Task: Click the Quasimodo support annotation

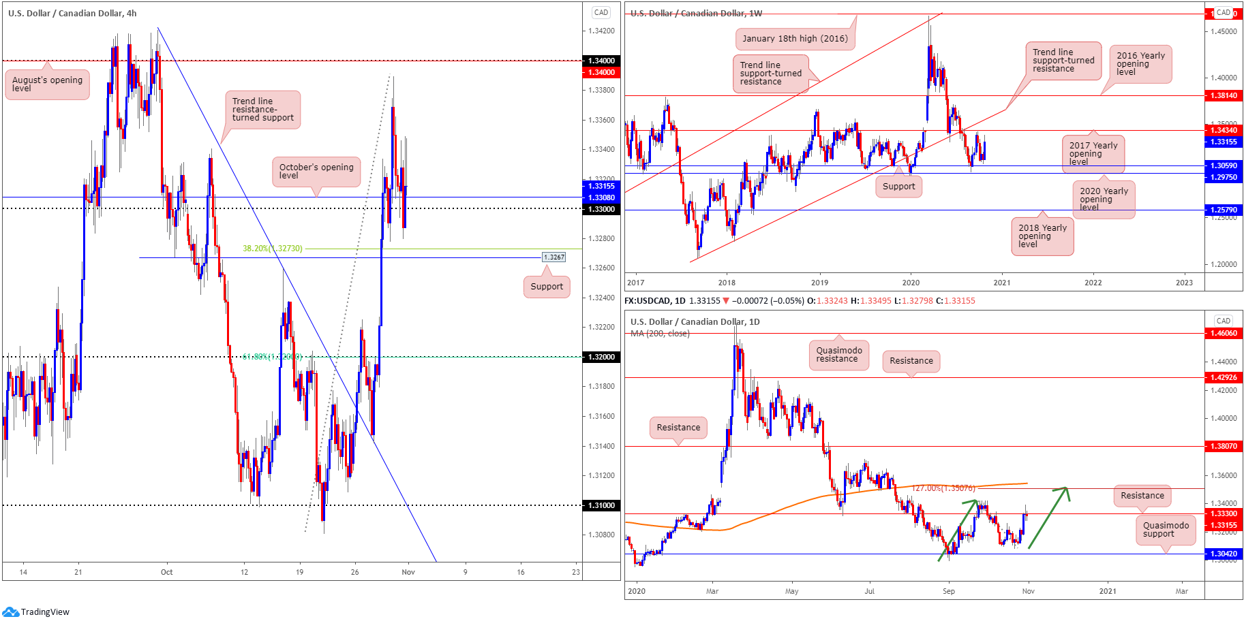Action: tap(1166, 530)
